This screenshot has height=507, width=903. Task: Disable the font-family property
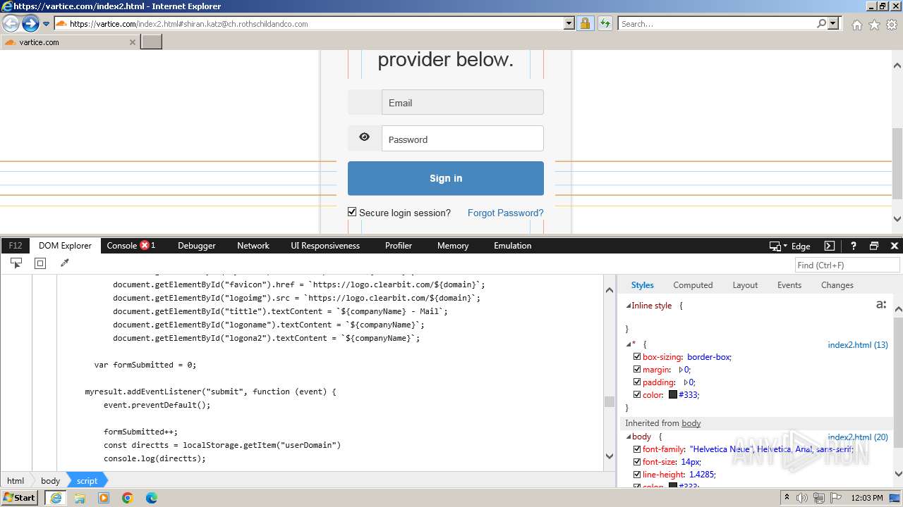(x=637, y=449)
